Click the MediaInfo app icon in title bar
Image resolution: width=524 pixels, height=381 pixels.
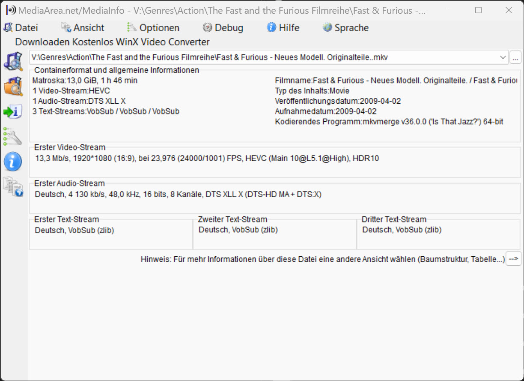(12, 10)
